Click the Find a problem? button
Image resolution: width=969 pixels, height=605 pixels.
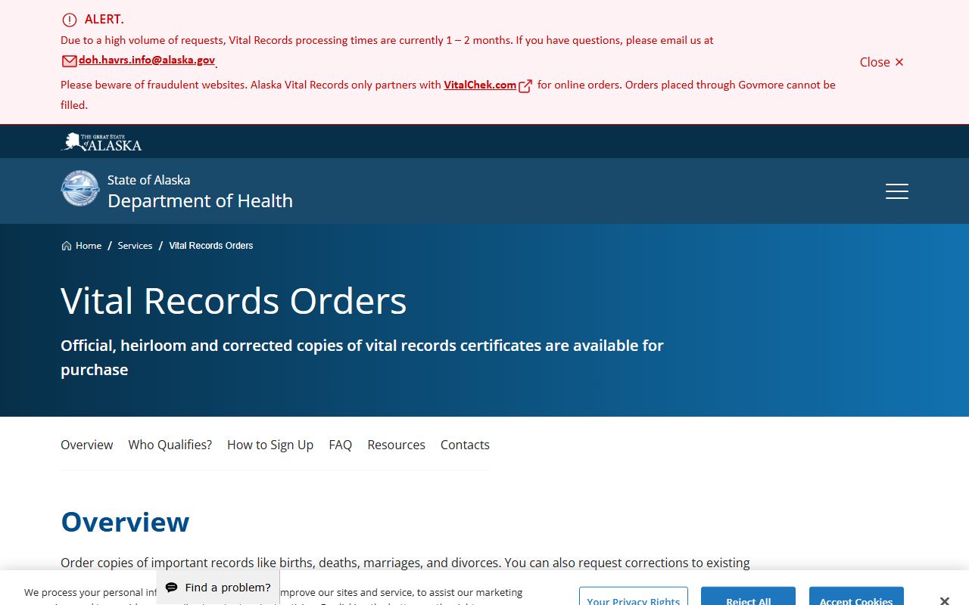[x=218, y=588]
